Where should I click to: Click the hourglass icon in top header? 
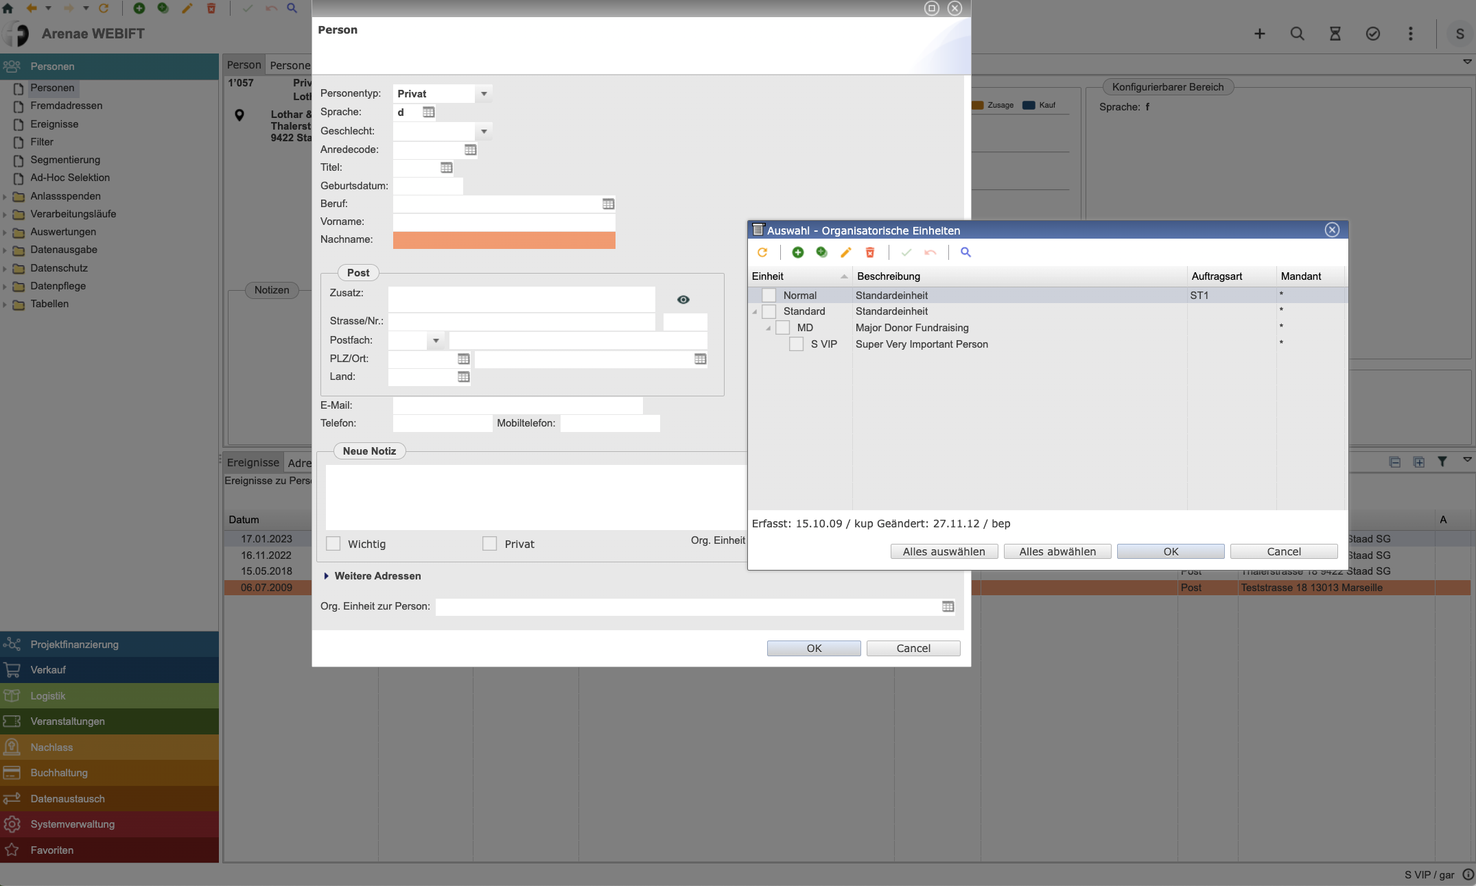tap(1335, 34)
